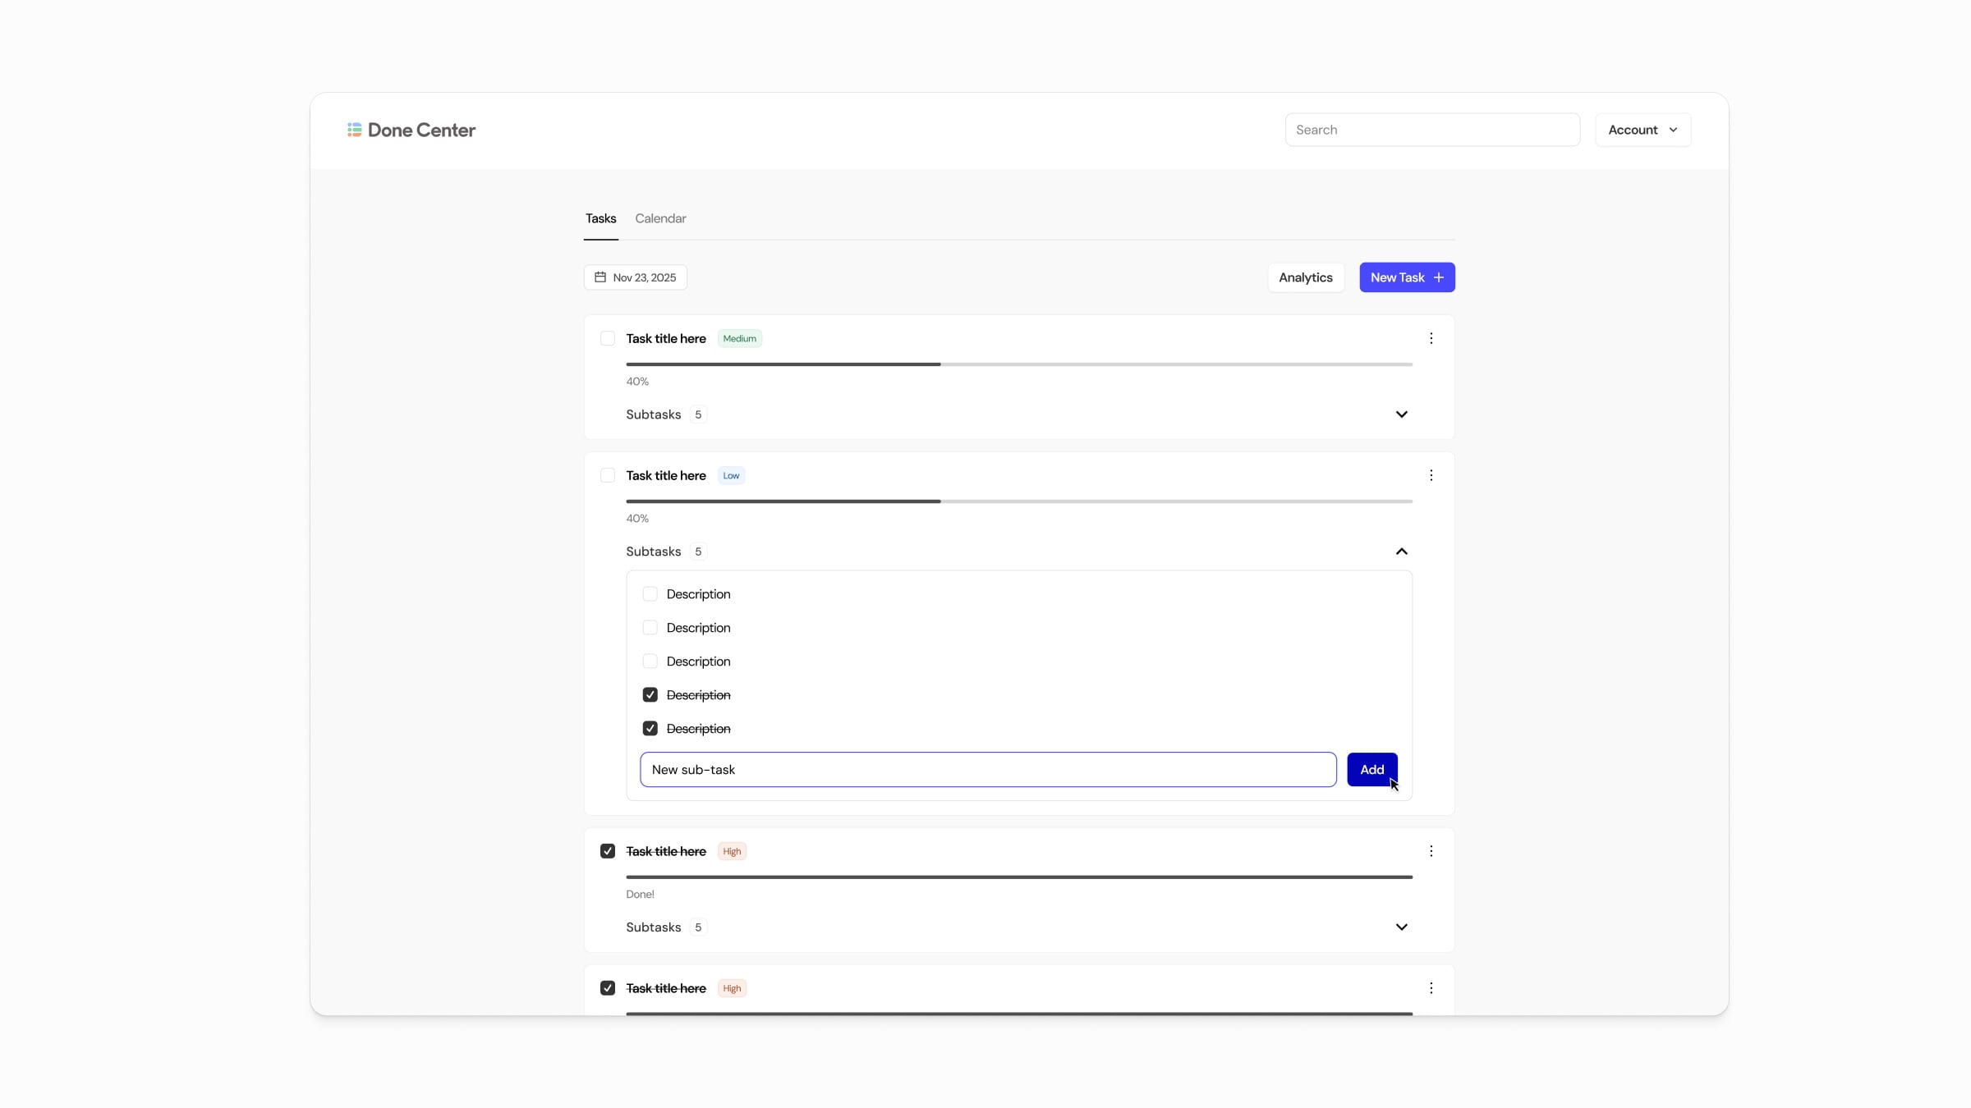Expand subtasks of the Done! task

[1401, 927]
